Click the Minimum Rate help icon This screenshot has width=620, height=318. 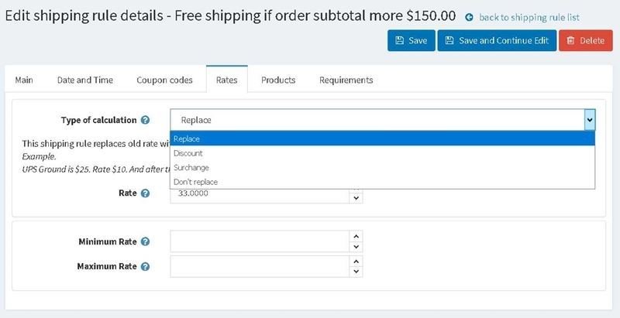pyautogui.click(x=145, y=241)
